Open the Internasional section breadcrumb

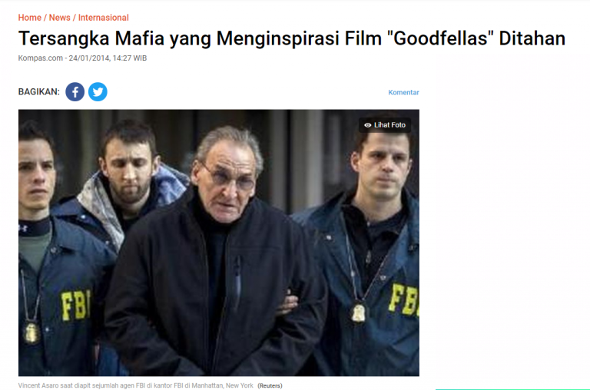(104, 18)
